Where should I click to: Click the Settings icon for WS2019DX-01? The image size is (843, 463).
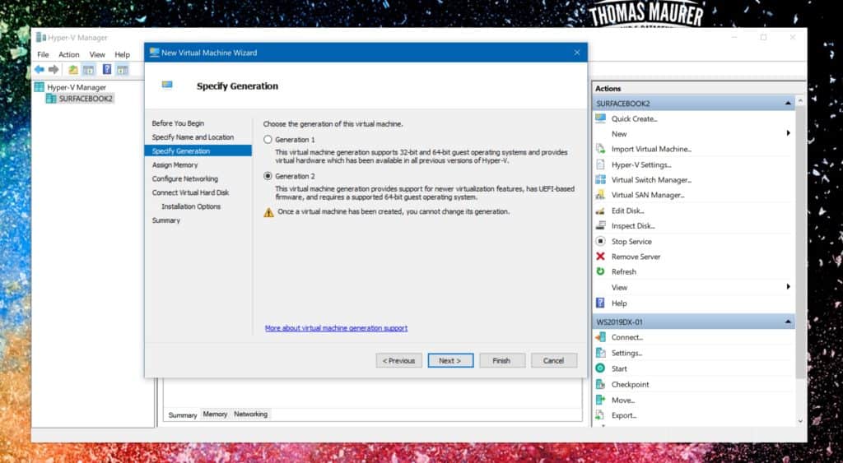point(600,353)
